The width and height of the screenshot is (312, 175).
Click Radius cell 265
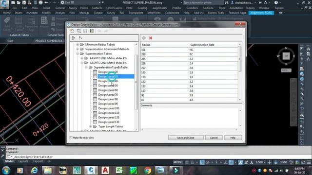point(164,59)
